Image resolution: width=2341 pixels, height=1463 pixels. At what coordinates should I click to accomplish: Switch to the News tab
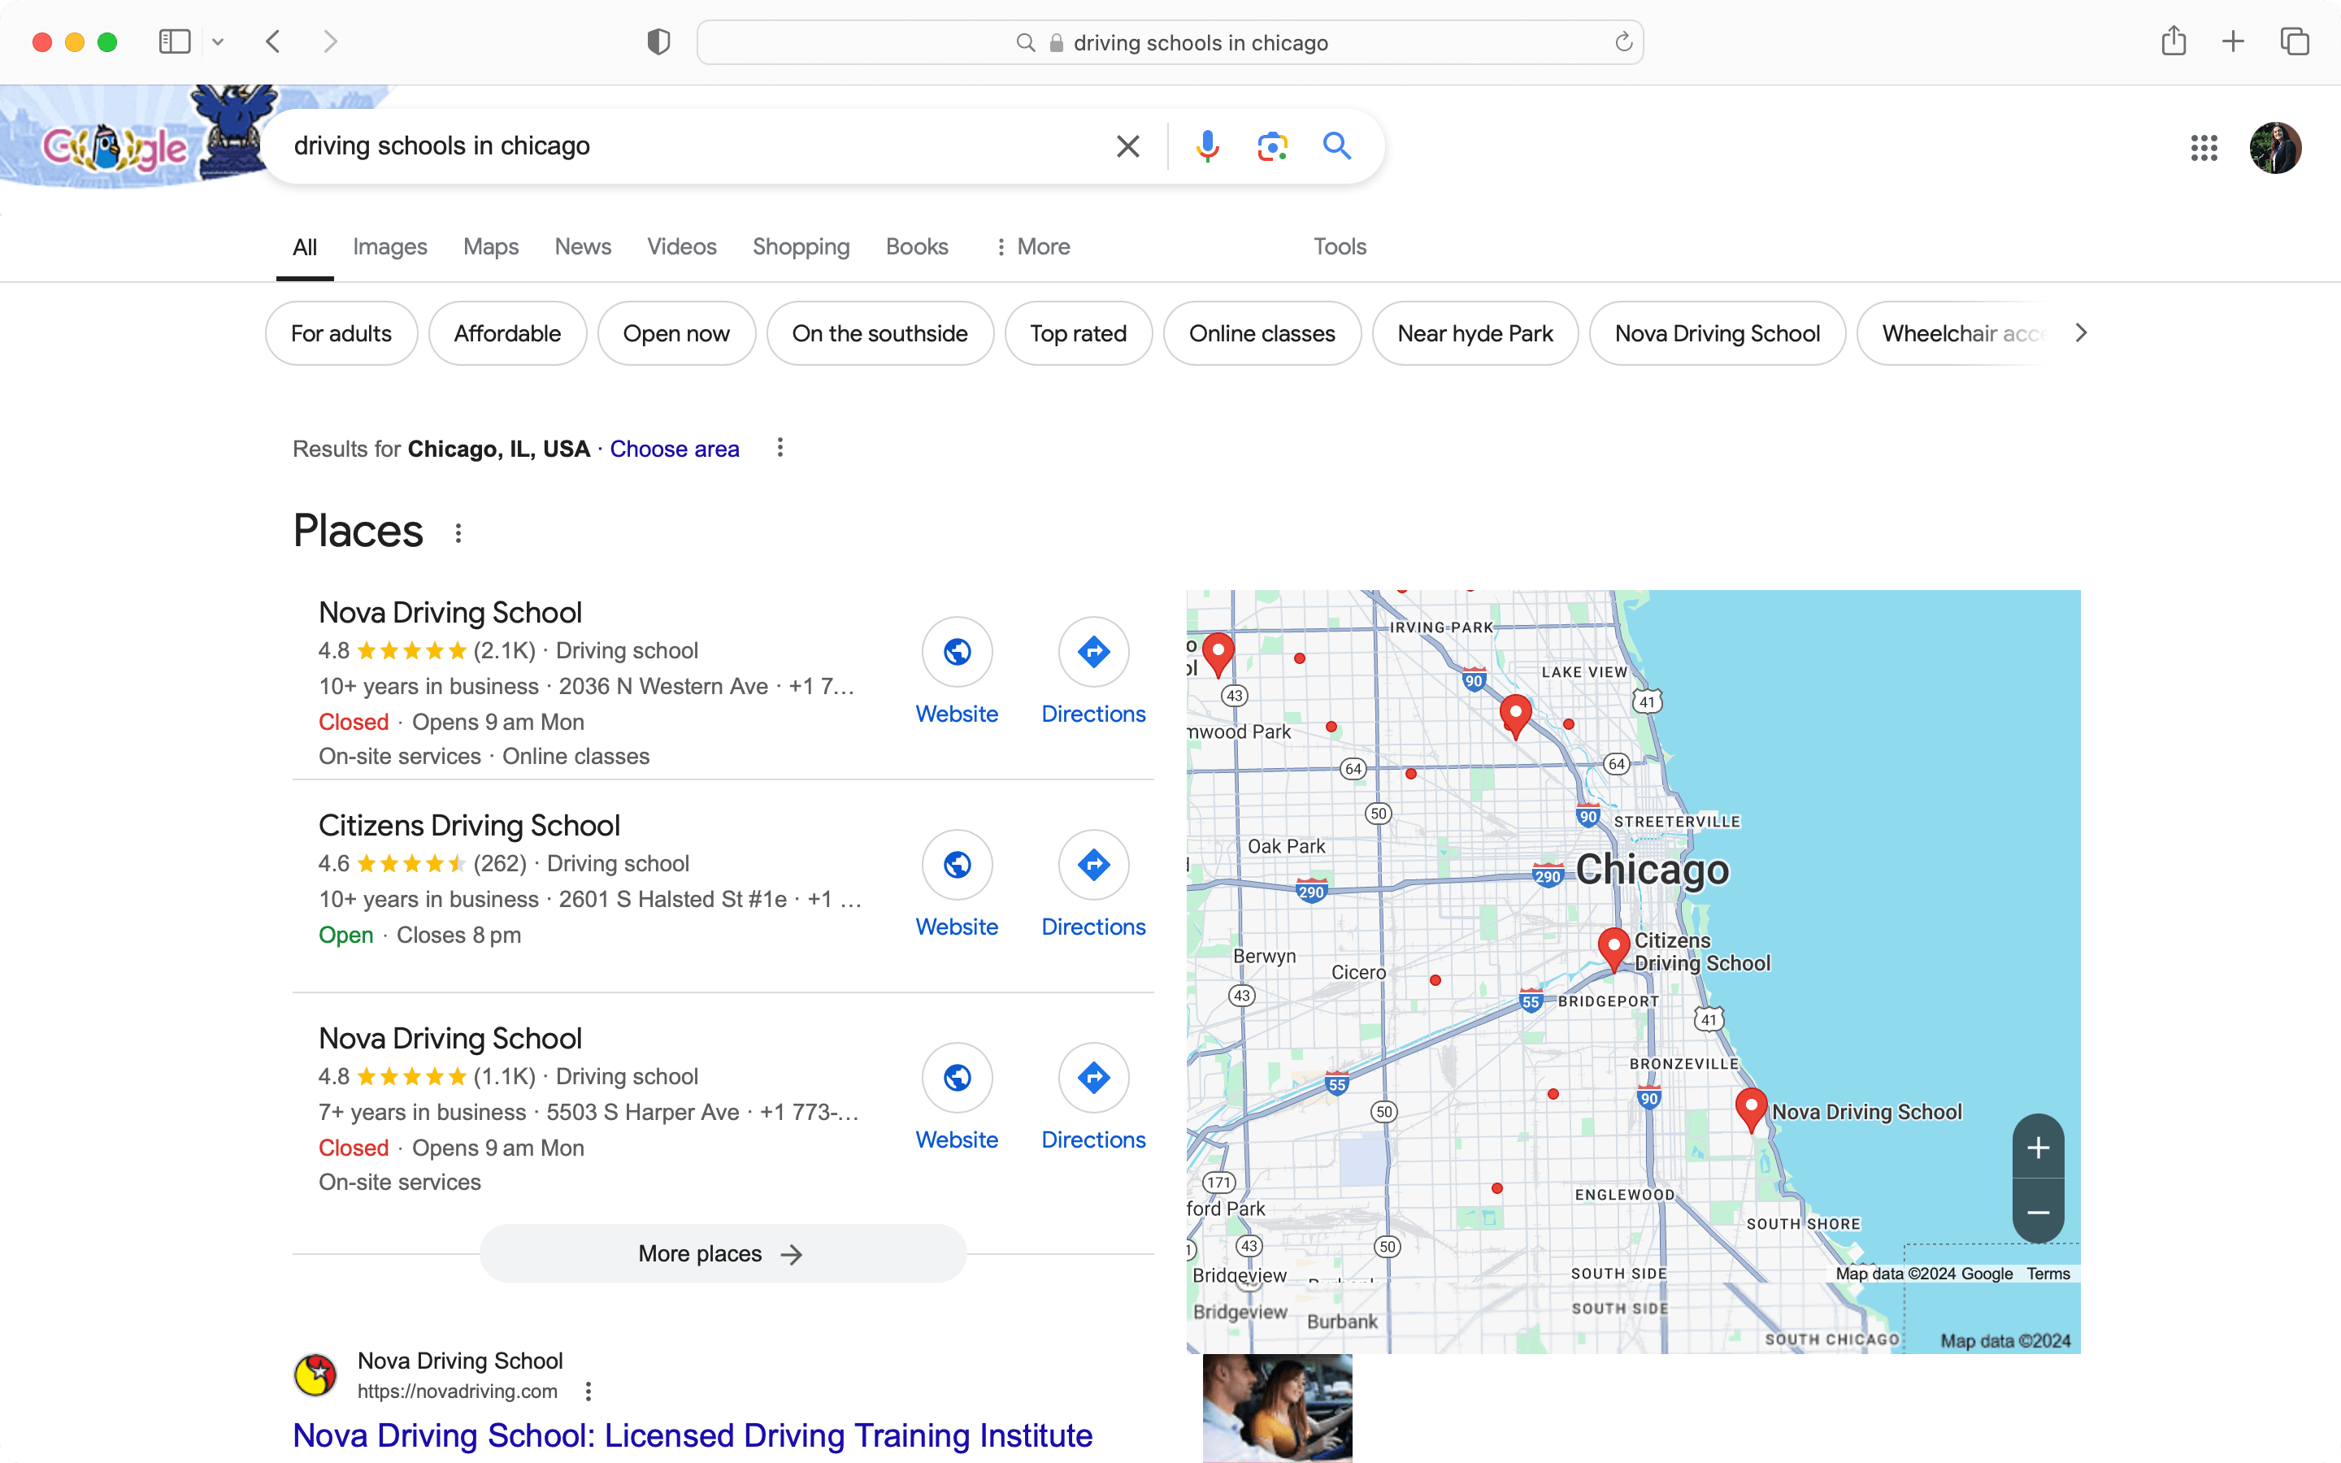(582, 247)
